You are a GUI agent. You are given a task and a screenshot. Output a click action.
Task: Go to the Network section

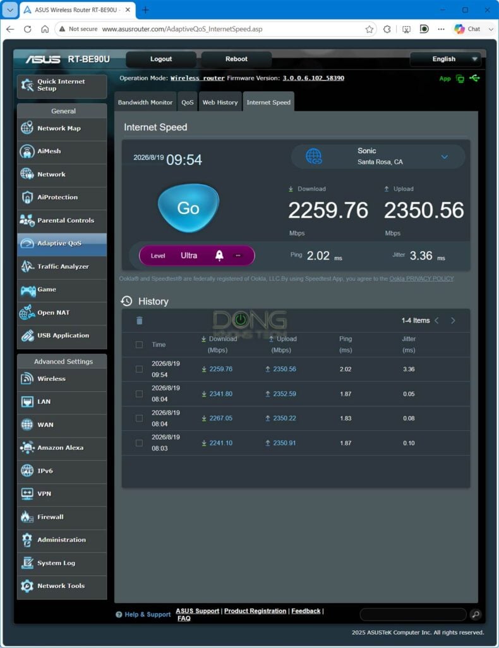(62, 175)
